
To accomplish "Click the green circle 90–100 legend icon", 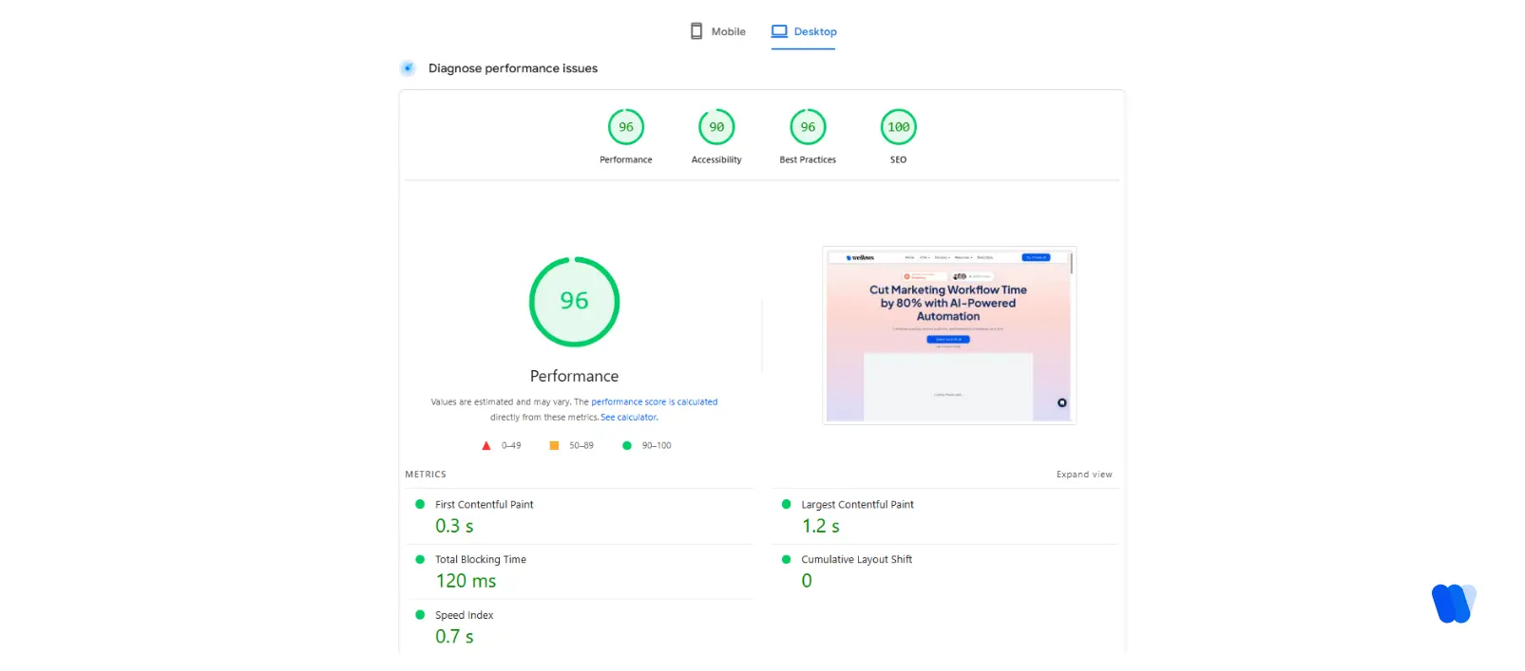I will point(627,445).
